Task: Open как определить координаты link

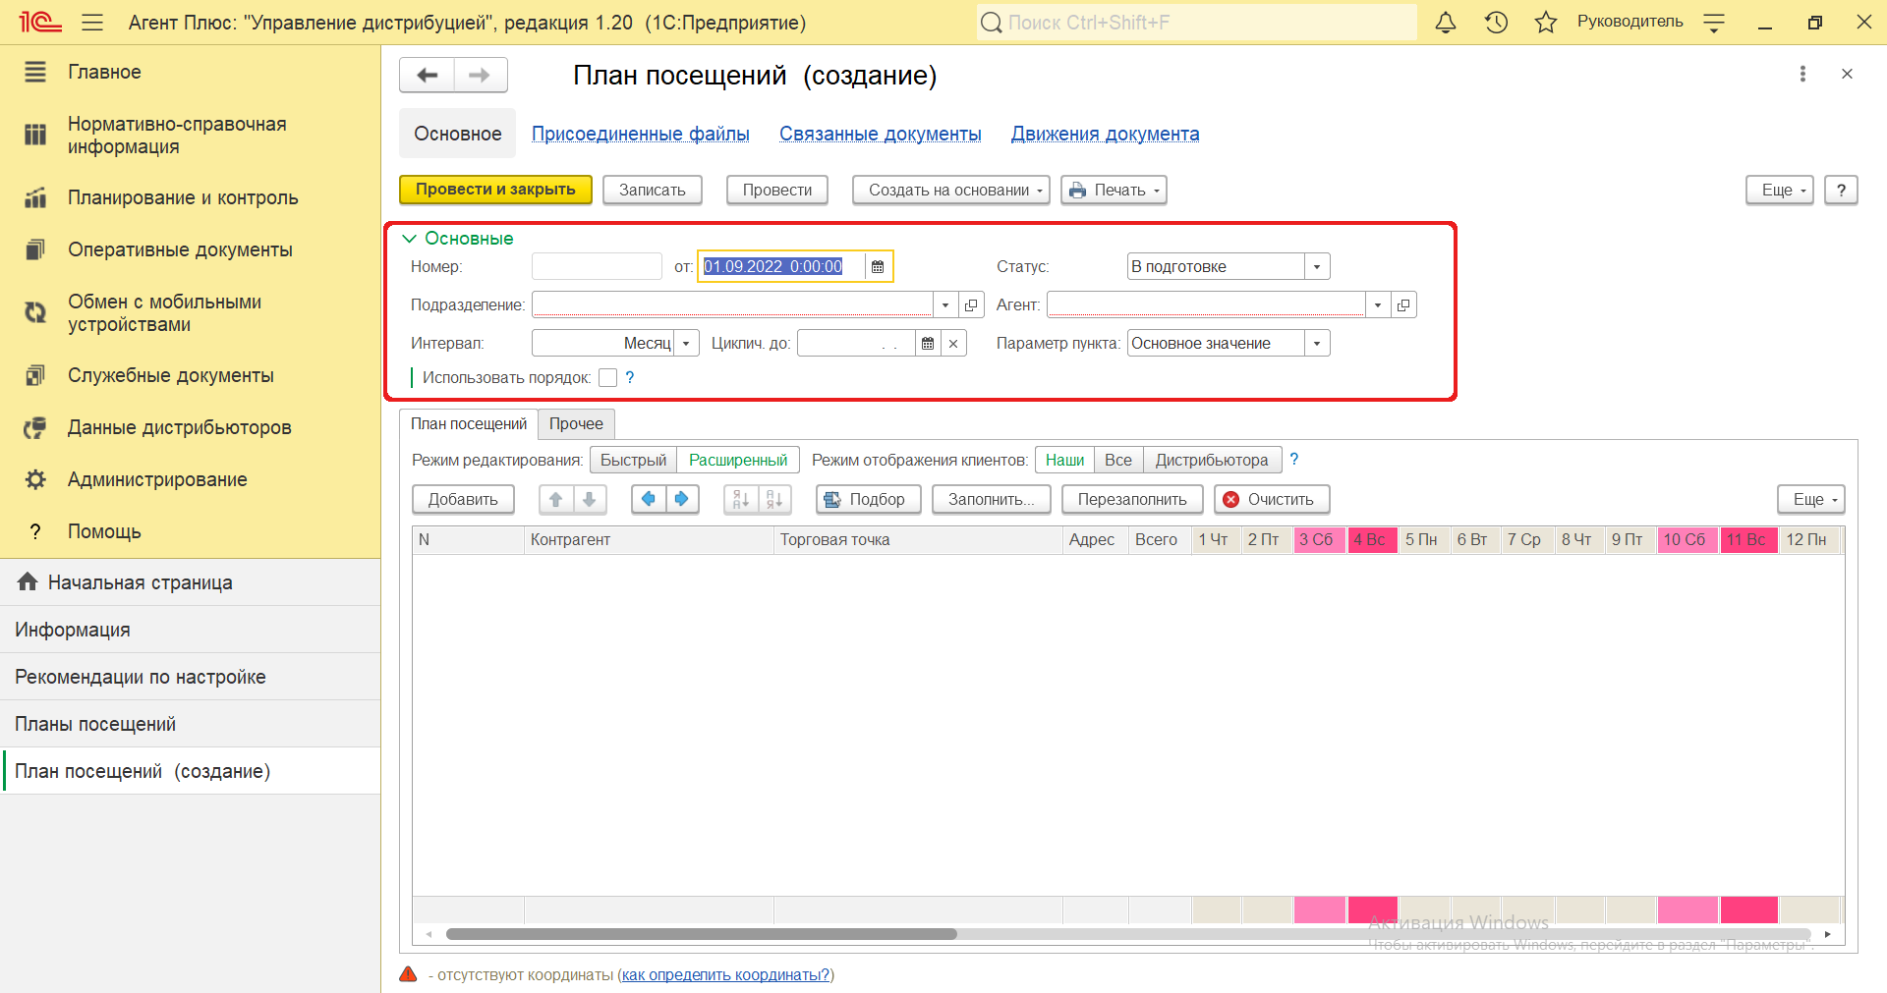Action: 726,974
